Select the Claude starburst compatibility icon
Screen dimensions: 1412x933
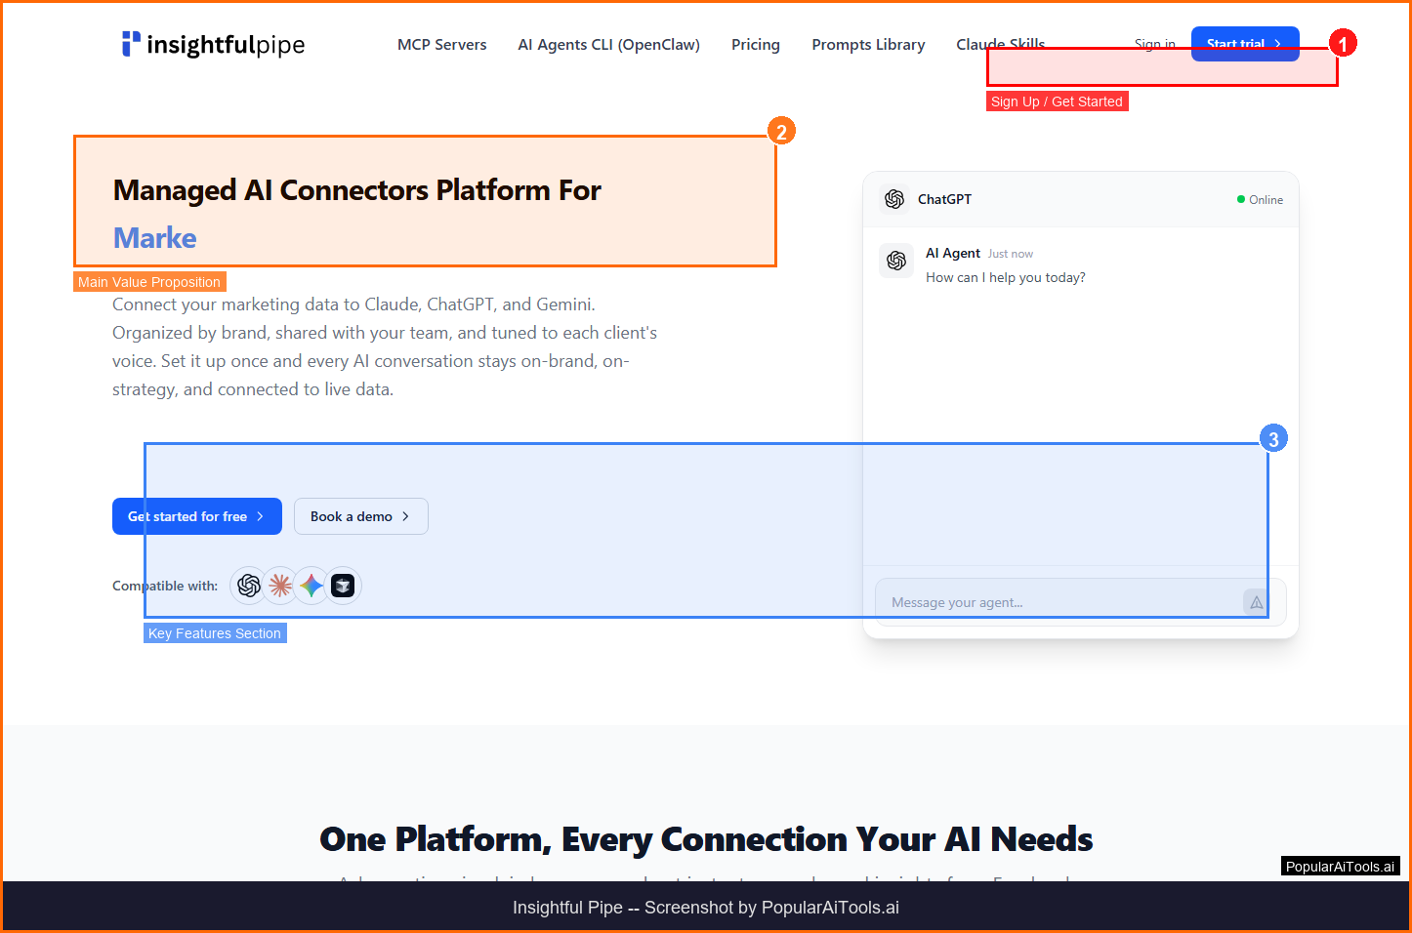(280, 586)
